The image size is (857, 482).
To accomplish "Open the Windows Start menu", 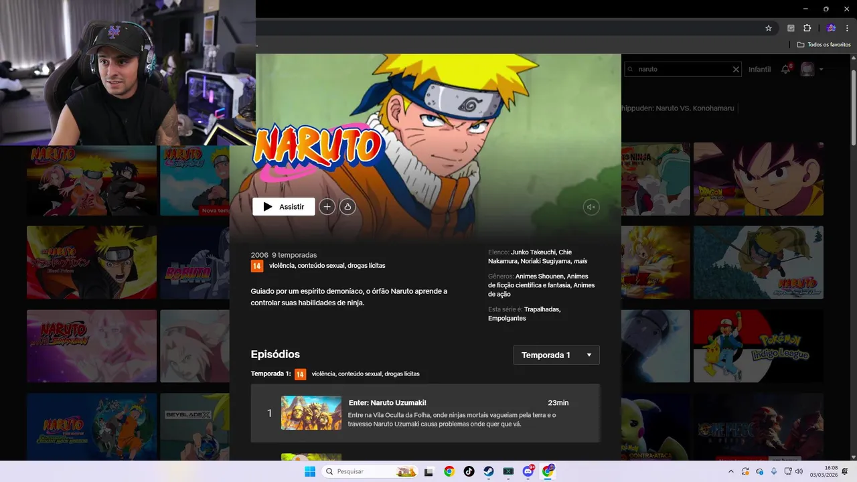I will [x=310, y=471].
